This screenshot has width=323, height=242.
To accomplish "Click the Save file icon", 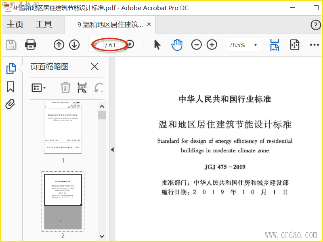I will (x=11, y=45).
